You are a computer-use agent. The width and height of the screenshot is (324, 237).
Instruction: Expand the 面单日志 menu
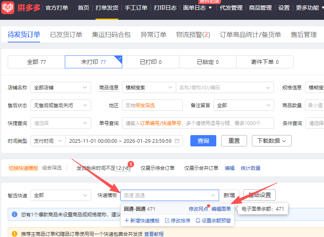197,8
